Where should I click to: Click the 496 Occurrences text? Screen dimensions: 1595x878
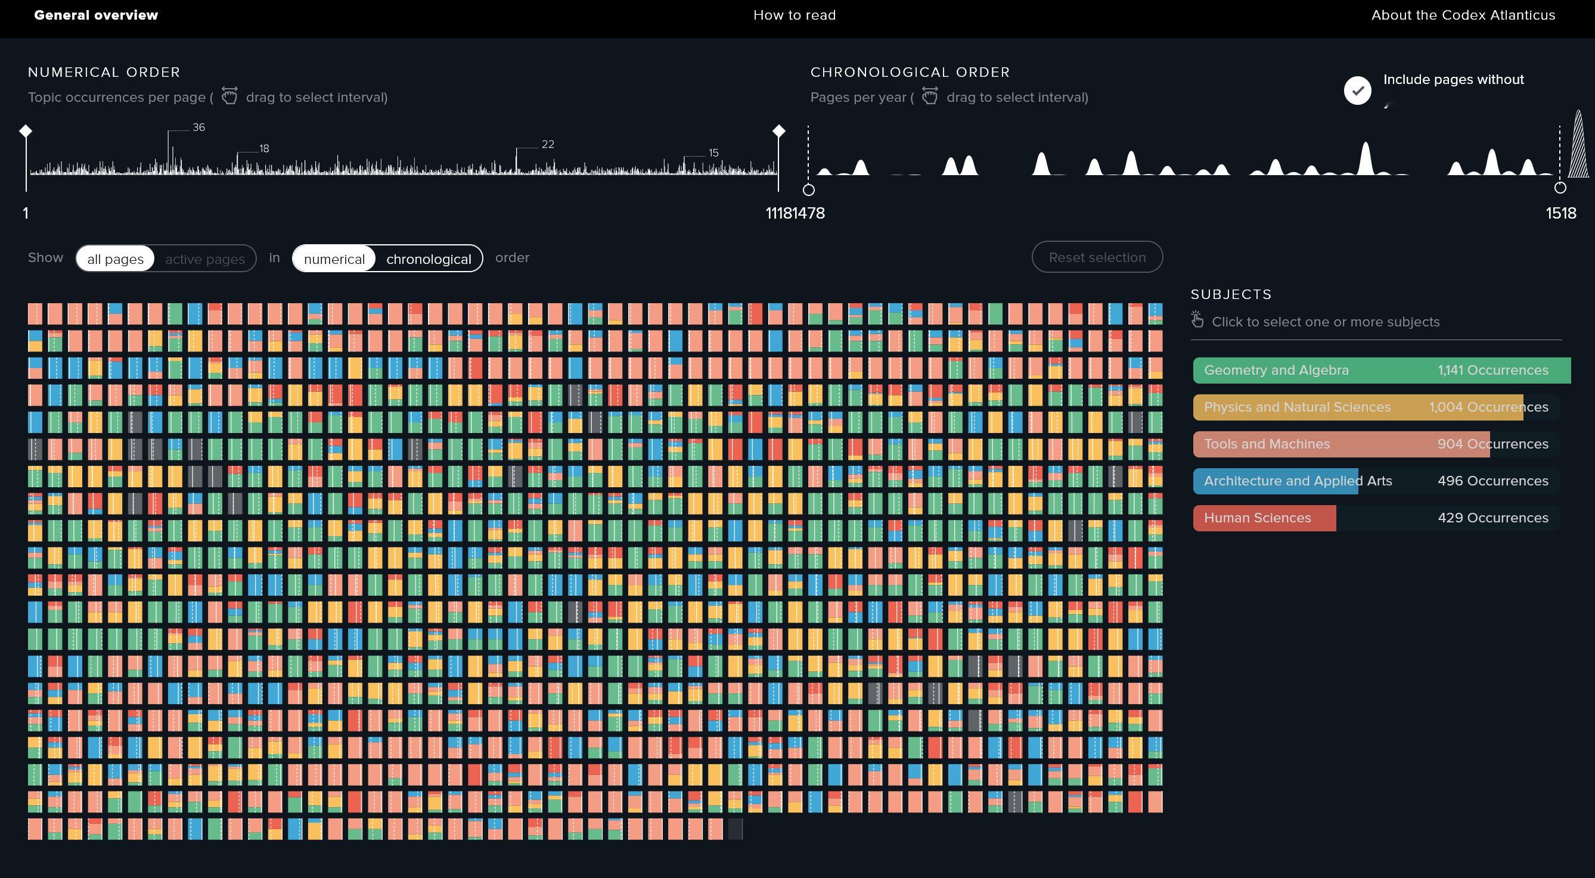[1493, 481]
